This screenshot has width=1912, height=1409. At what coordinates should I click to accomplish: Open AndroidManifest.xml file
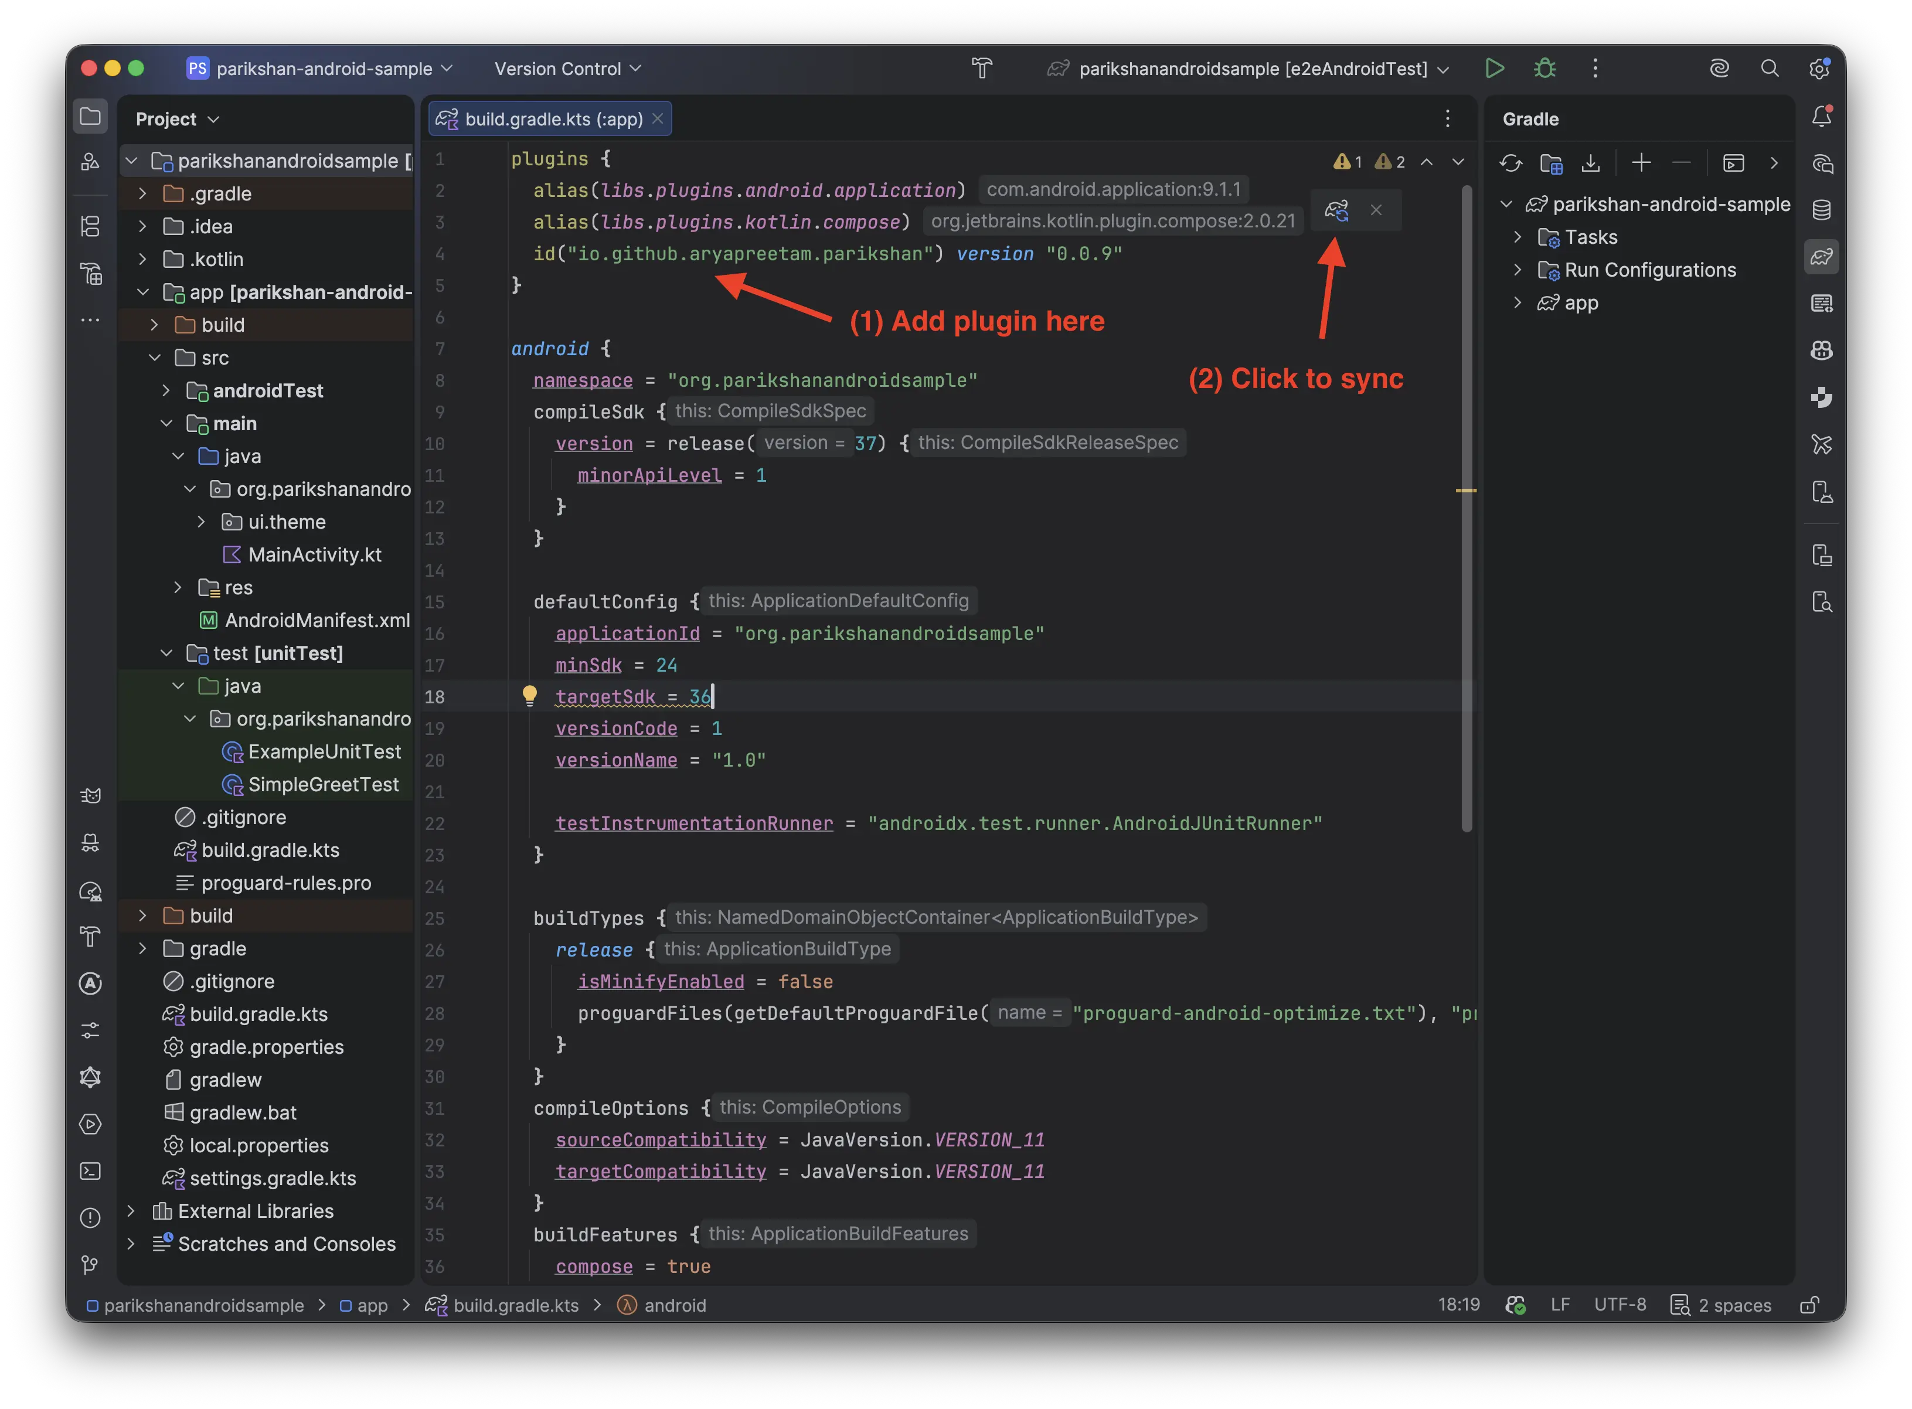tap(305, 620)
